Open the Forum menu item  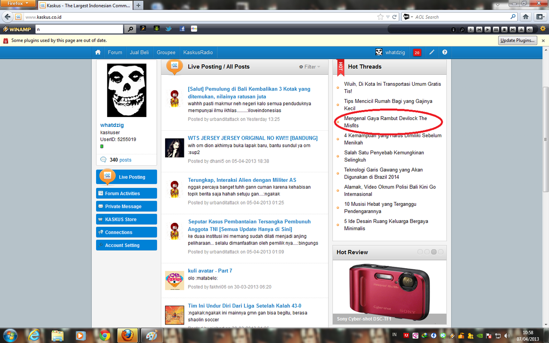coord(115,52)
